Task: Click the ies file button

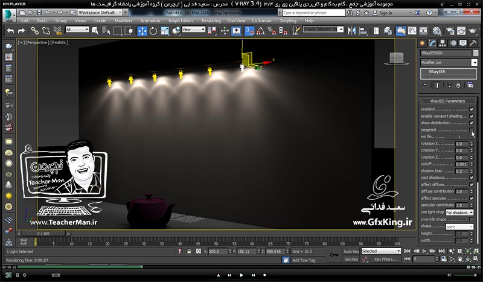Action: 459,136
